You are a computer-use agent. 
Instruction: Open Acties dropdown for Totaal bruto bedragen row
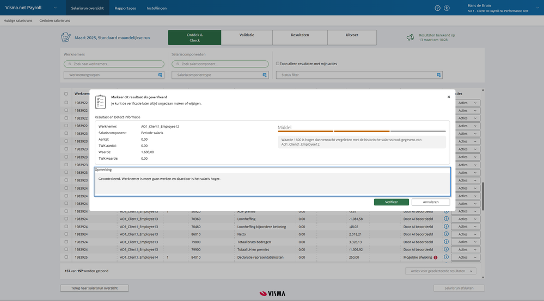466,242
